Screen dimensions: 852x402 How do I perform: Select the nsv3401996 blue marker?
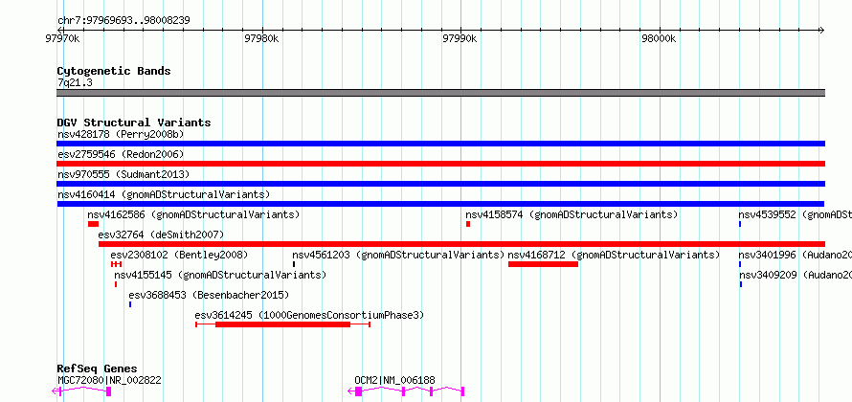click(x=740, y=264)
